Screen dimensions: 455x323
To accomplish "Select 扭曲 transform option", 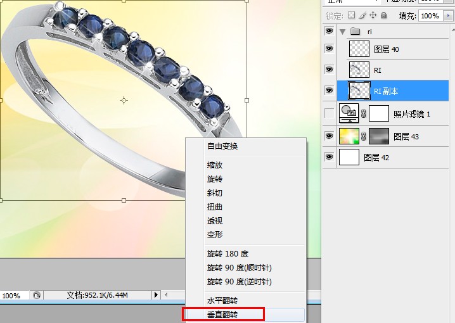I will coord(215,207).
